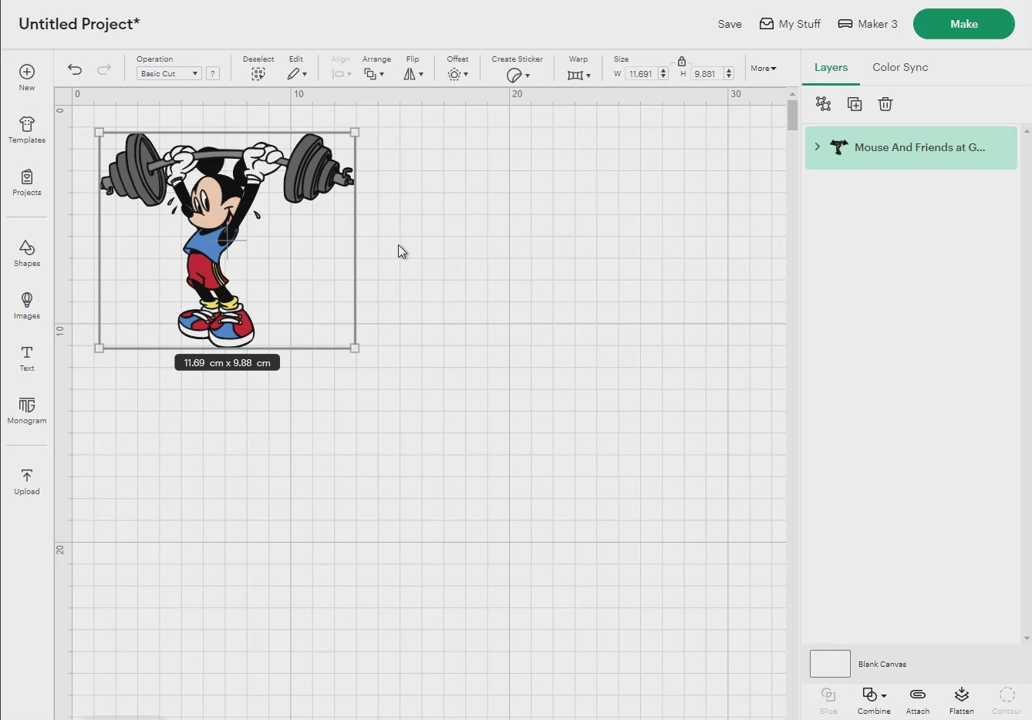Click the top-left selection resize handle

[x=99, y=133]
